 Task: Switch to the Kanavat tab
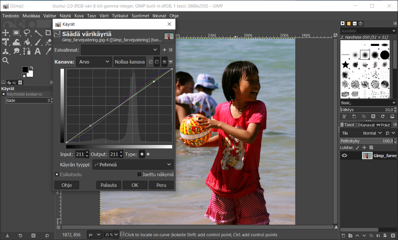365,125
